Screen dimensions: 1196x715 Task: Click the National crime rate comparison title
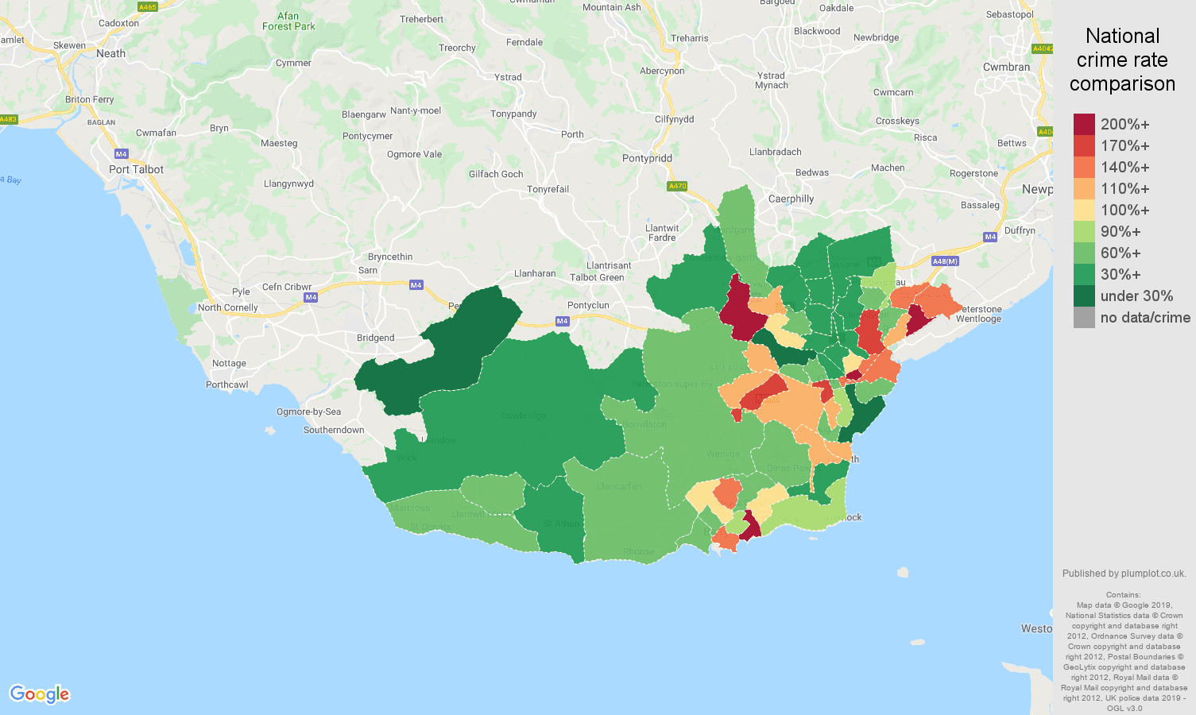1122,60
